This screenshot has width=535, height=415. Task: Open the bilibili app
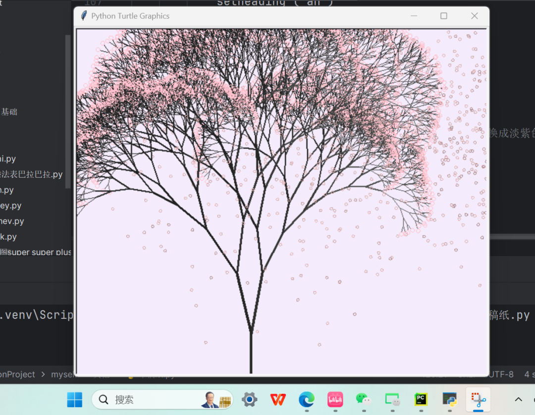(x=335, y=400)
